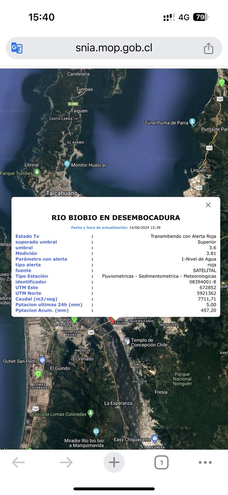Open the snia.mop.gob.cl address field
Screen dimensions: 228x495
pyautogui.click(x=114, y=48)
